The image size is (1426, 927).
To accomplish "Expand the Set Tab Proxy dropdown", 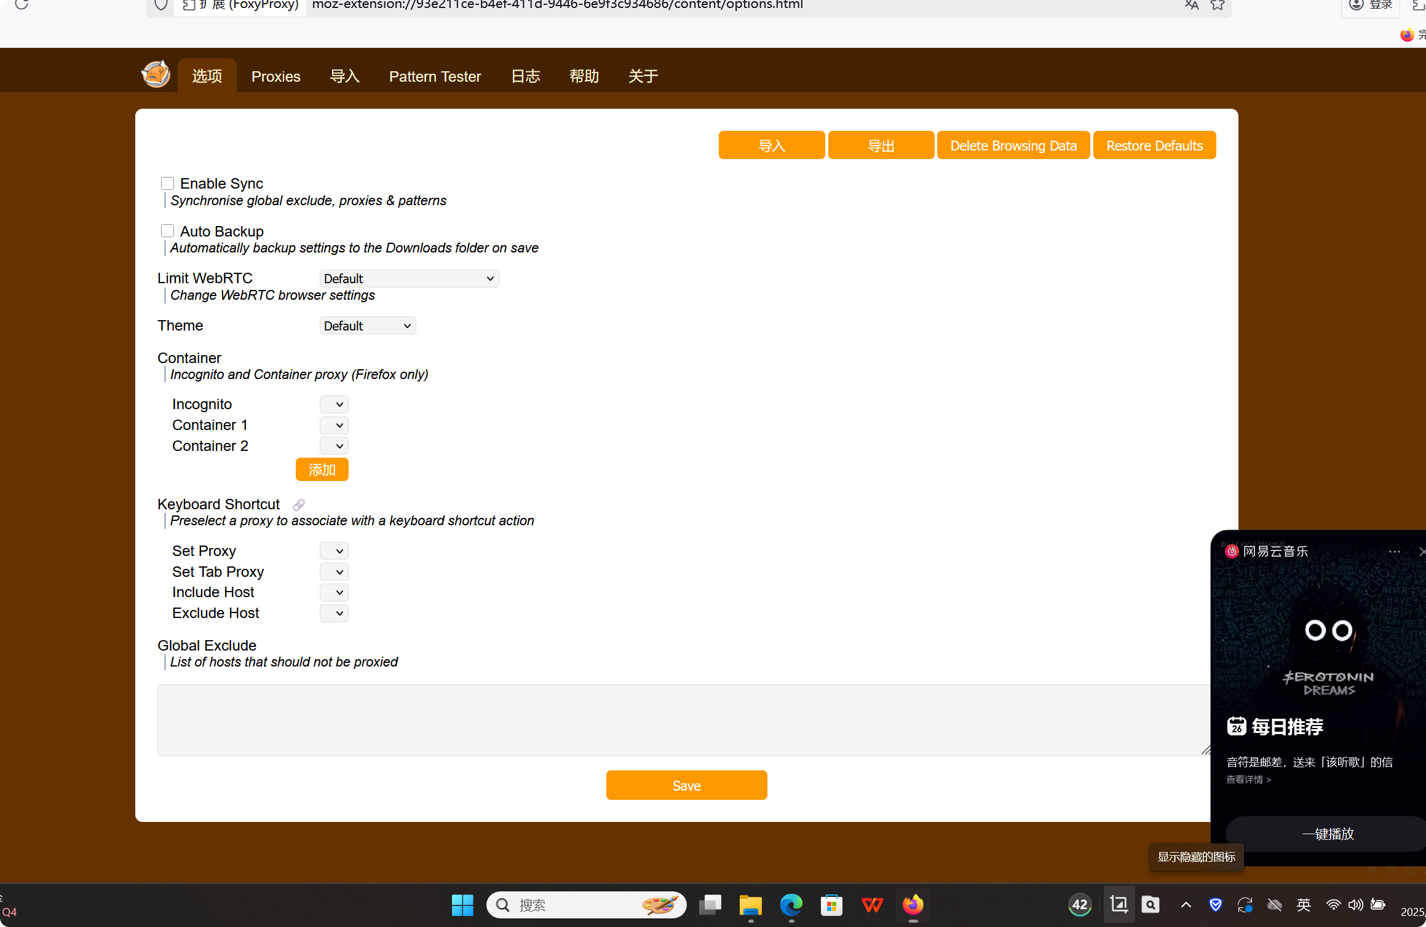I will tap(334, 572).
